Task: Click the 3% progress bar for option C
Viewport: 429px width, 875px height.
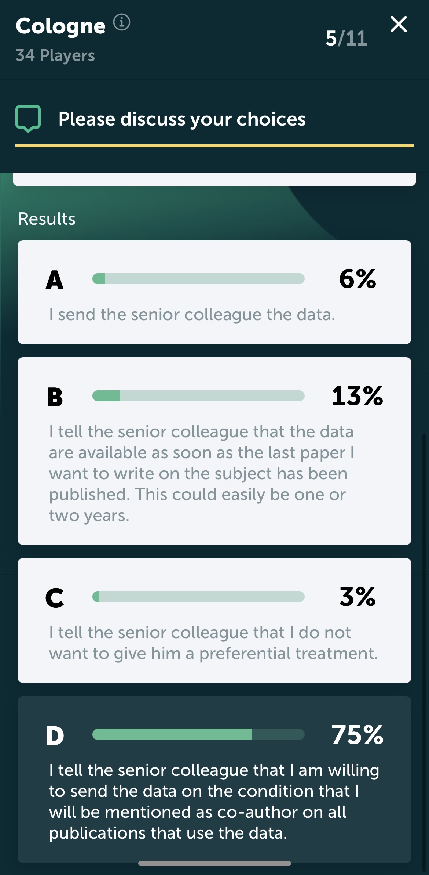Action: point(198,597)
